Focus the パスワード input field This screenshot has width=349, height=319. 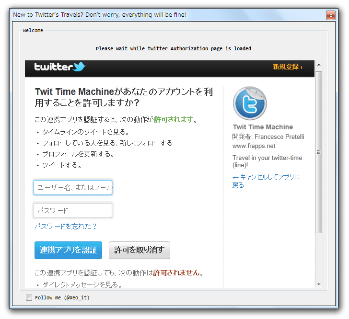click(x=73, y=210)
